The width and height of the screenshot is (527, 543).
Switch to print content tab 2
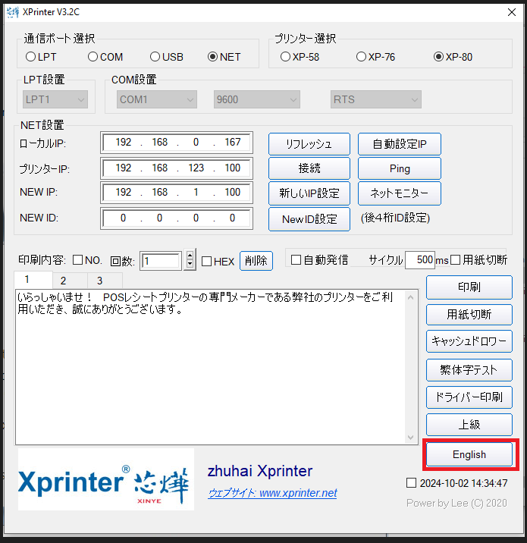tap(70, 281)
